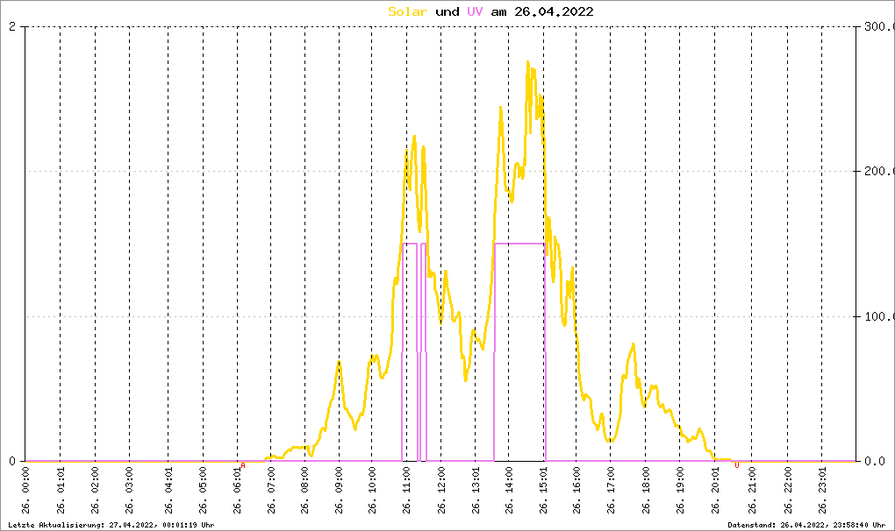
Task: Click the time axis label '26. 17:00'
Action: click(x=611, y=491)
